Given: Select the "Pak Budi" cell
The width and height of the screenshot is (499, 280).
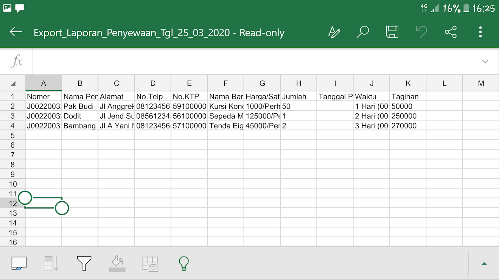Looking at the screenshot, I should coord(80,106).
